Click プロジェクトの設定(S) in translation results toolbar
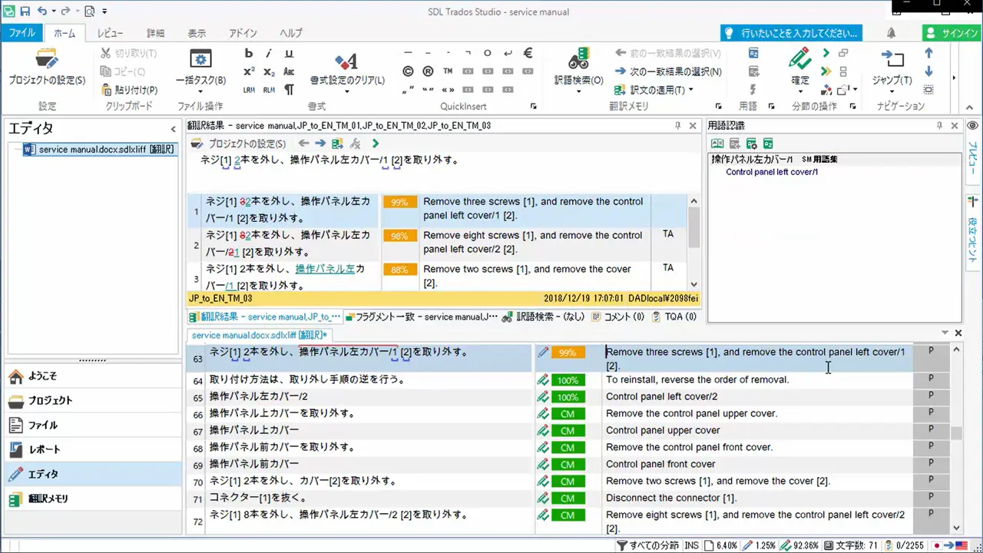983x553 pixels. (238, 144)
